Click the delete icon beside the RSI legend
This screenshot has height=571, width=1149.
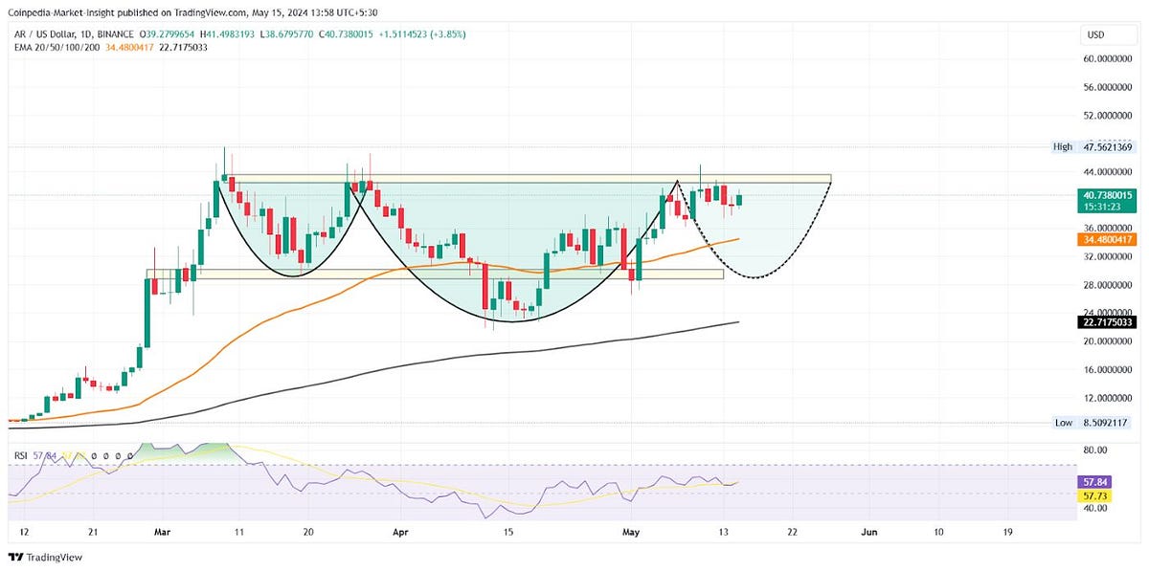pos(118,455)
